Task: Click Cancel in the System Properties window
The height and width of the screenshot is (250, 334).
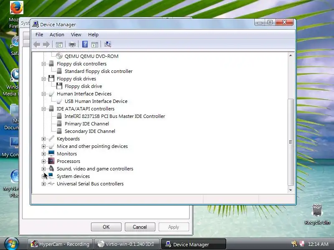Action: tap(140, 227)
